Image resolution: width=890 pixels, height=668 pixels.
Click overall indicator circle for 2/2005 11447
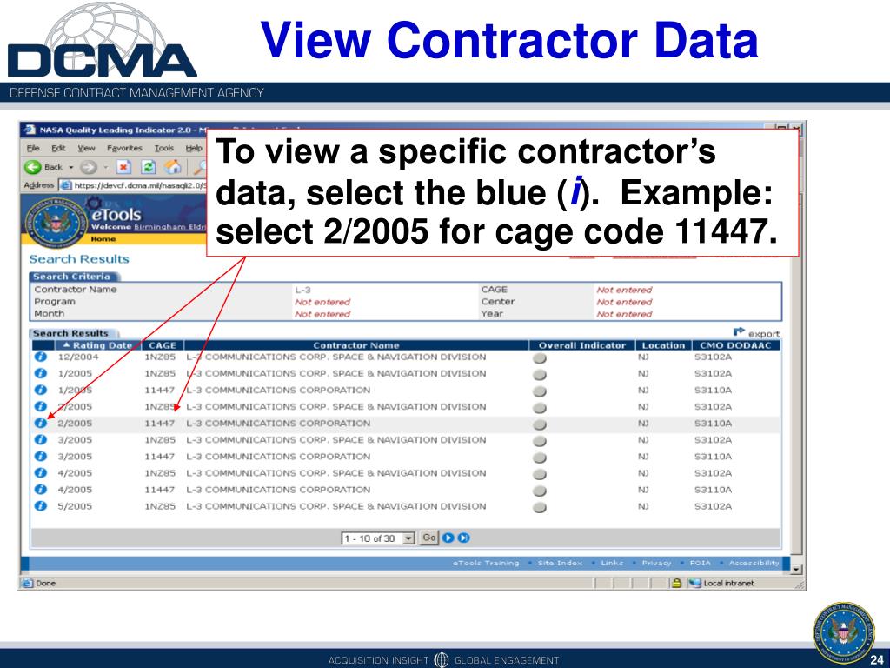pyautogui.click(x=540, y=424)
